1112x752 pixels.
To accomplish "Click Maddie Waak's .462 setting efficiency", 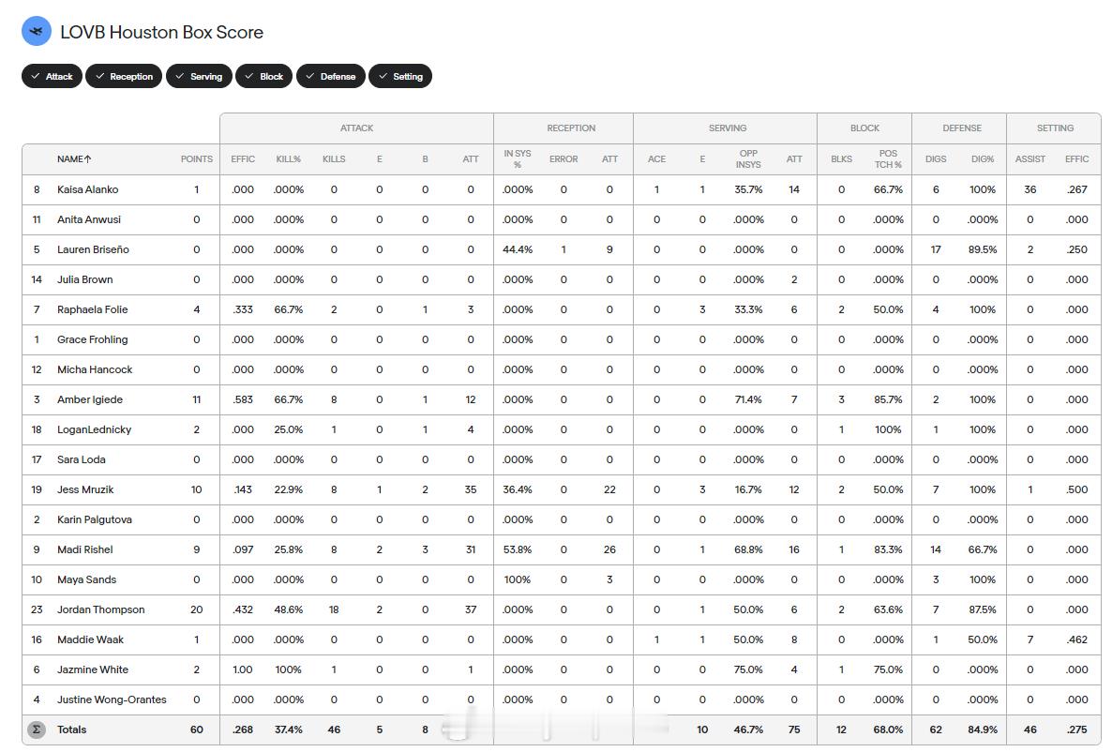I will pyautogui.click(x=1076, y=639).
